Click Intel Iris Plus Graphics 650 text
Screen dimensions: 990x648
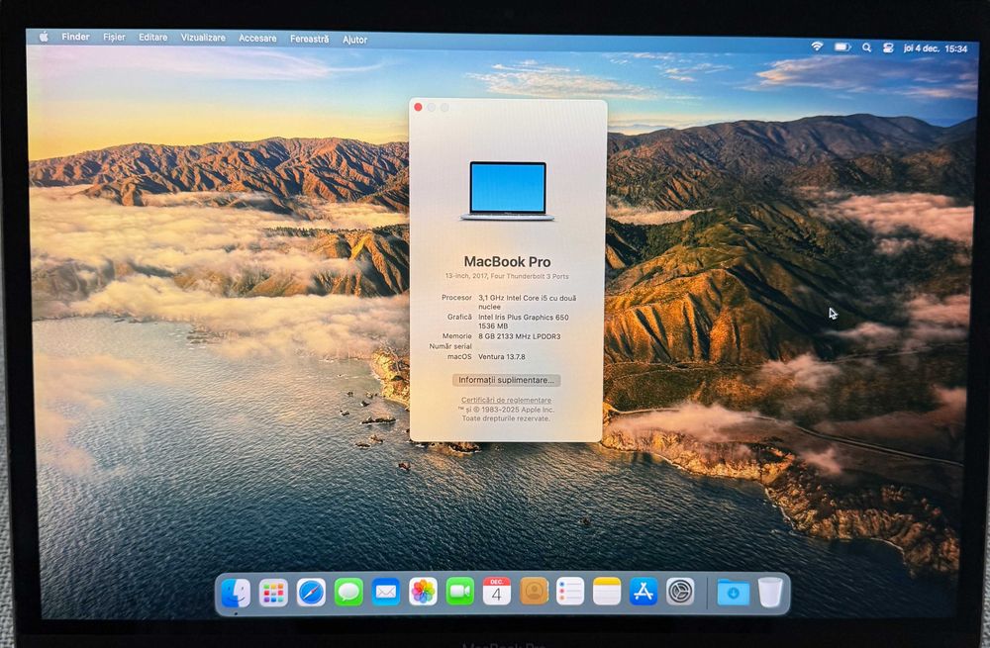pyautogui.click(x=524, y=318)
